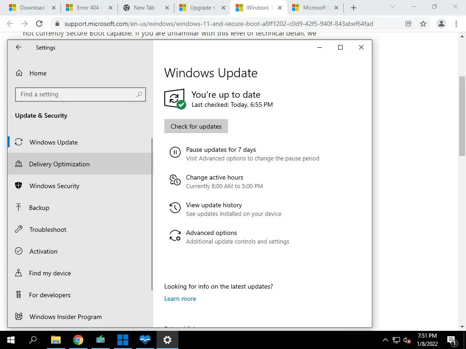Click the search magnifier in Find a setting
This screenshot has width=466, height=349.
[x=139, y=95]
